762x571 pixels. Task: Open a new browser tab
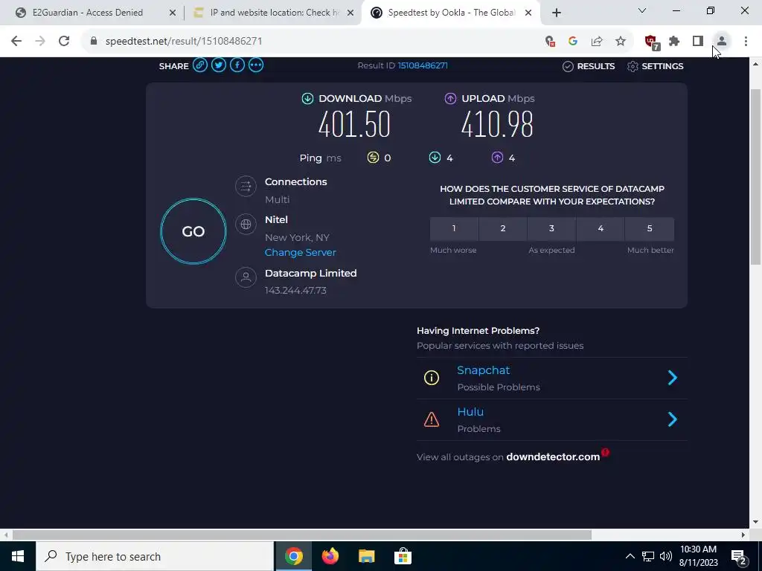pos(557,13)
